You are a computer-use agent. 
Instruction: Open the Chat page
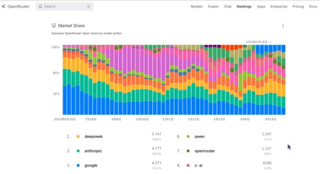[228, 6]
